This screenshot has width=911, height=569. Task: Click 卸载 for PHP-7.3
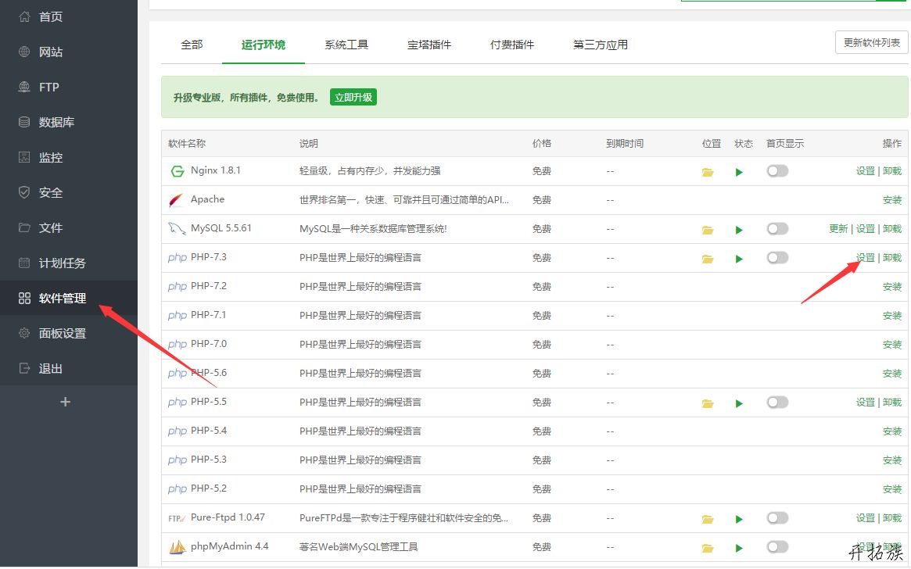(x=891, y=258)
